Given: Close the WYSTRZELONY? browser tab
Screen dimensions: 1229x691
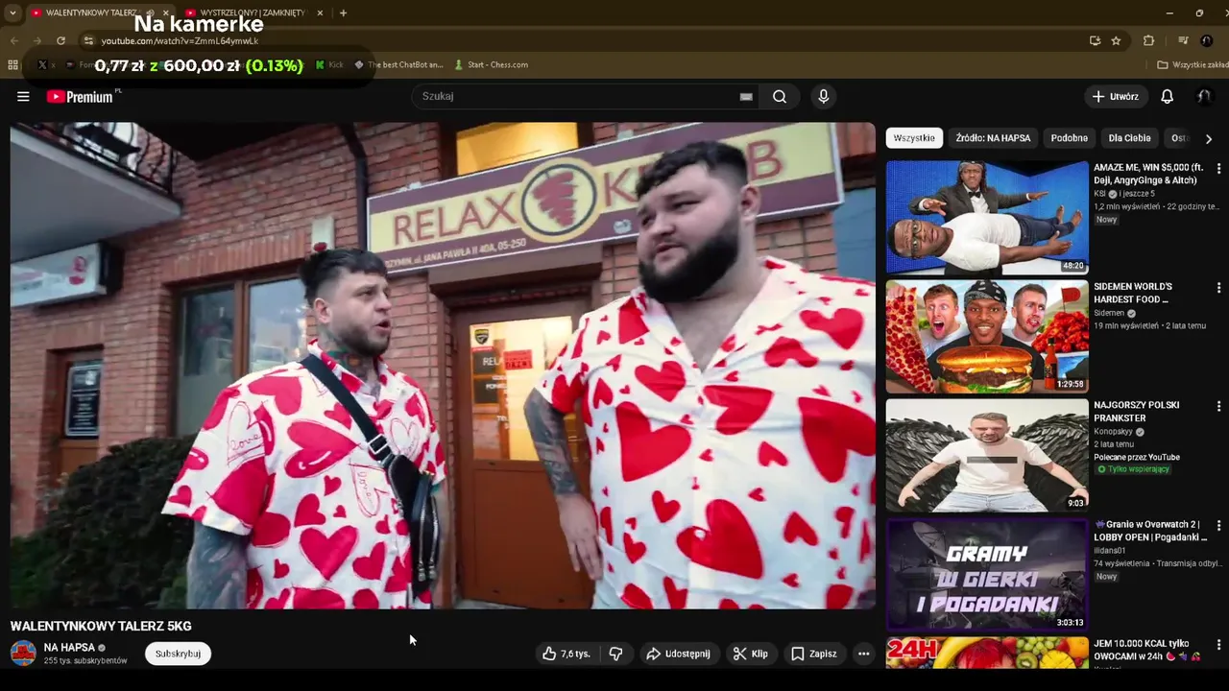Looking at the screenshot, I should pos(320,12).
